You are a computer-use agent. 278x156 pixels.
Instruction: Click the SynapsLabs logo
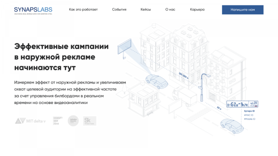pos(33,11)
